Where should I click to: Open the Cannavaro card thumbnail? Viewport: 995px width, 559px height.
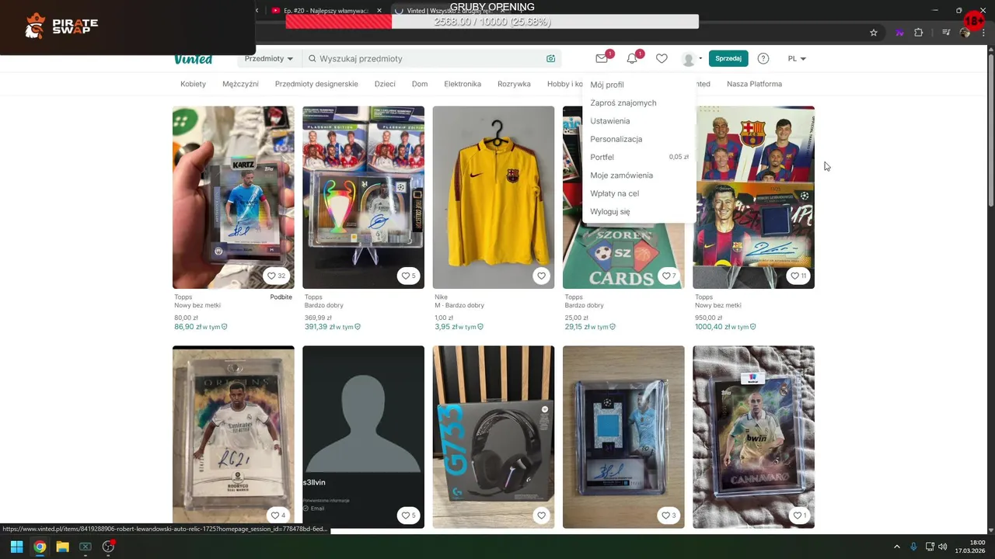[753, 437]
